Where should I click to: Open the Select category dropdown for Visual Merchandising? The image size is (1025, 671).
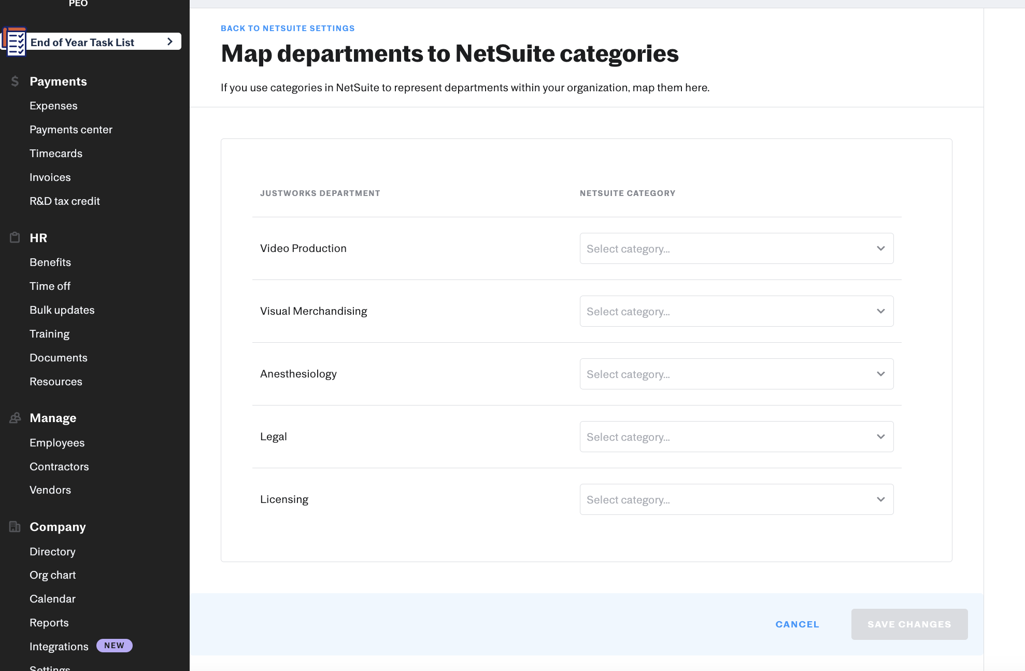coord(736,311)
